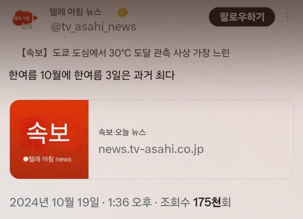This screenshot has height=219, width=303.
Task: Click the large white 속보 logo text
Action: 48,133
